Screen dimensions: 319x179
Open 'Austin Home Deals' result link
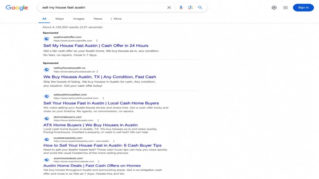click(x=92, y=166)
